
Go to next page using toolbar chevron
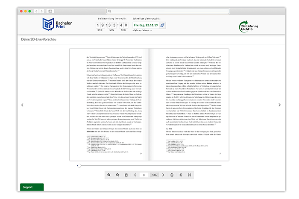[x=163, y=175]
